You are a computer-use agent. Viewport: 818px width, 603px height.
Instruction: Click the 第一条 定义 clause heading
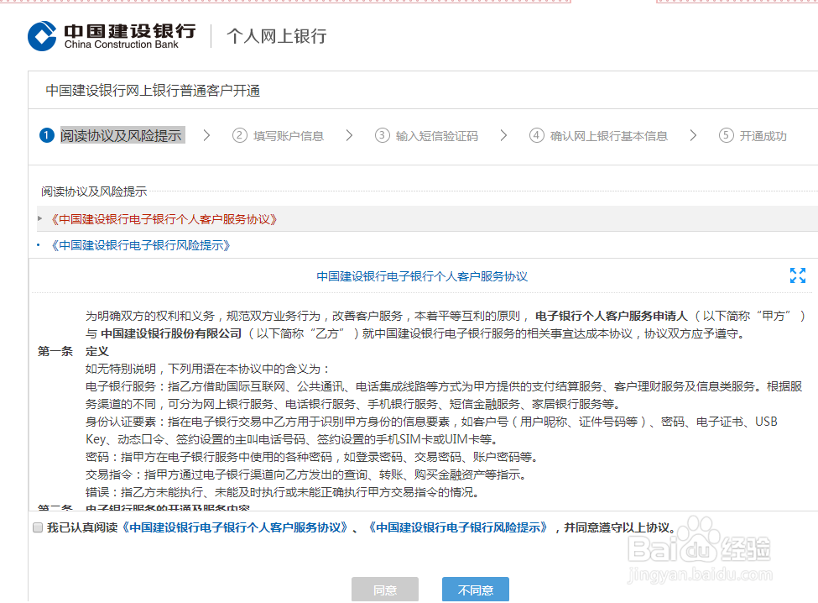pos(73,351)
